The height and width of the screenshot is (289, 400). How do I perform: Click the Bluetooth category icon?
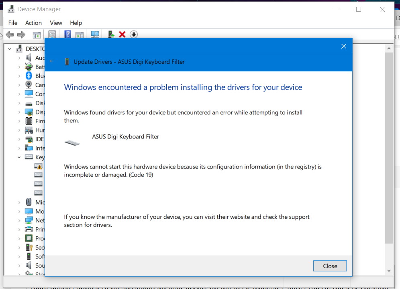coord(29,76)
